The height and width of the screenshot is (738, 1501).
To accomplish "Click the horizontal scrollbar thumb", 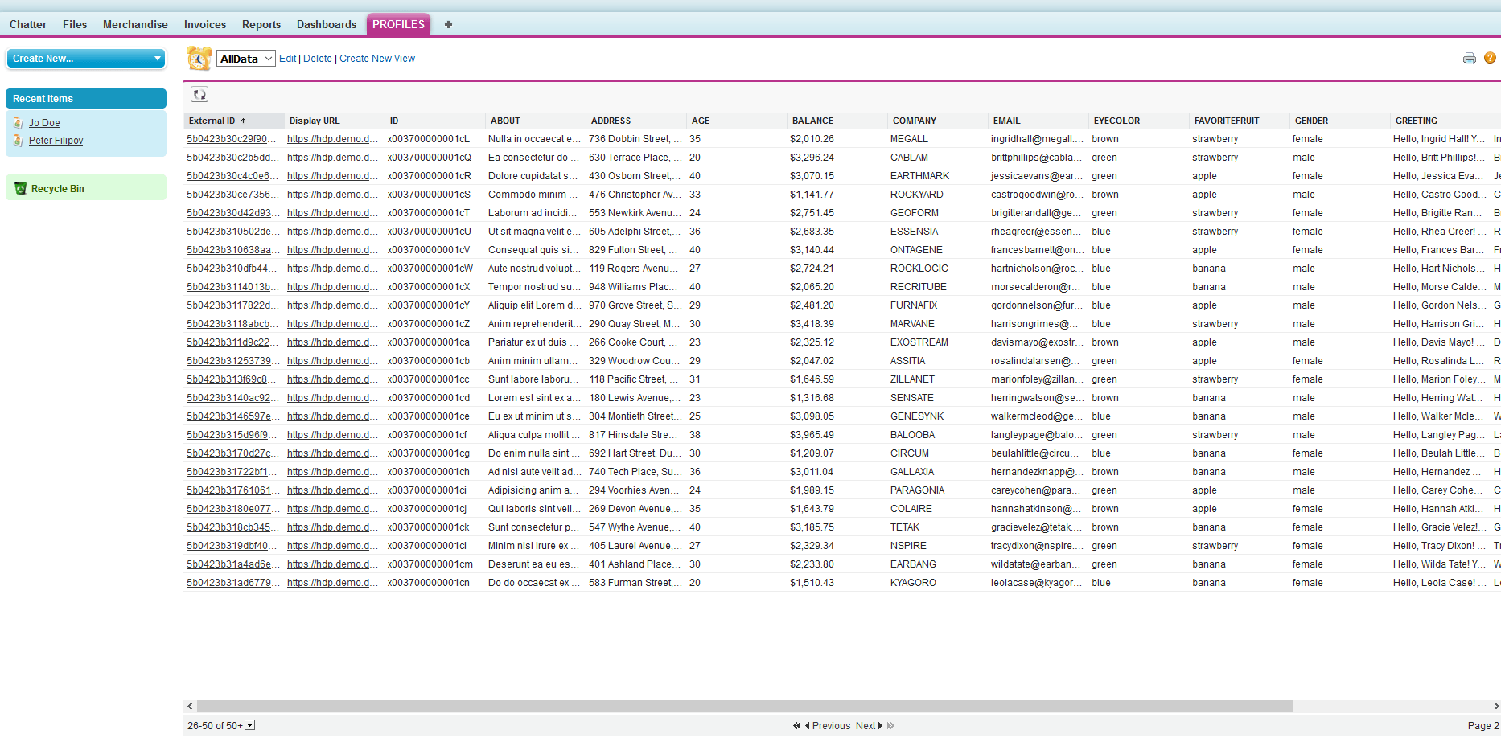I will pyautogui.click(x=740, y=707).
